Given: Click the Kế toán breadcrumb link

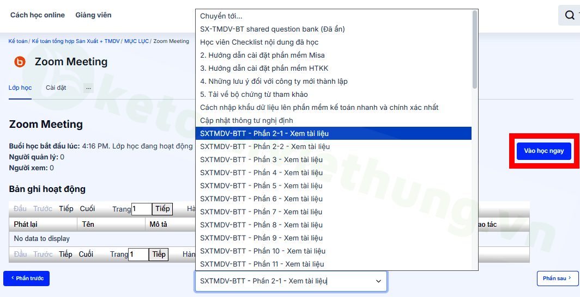Looking at the screenshot, I should (x=18, y=41).
